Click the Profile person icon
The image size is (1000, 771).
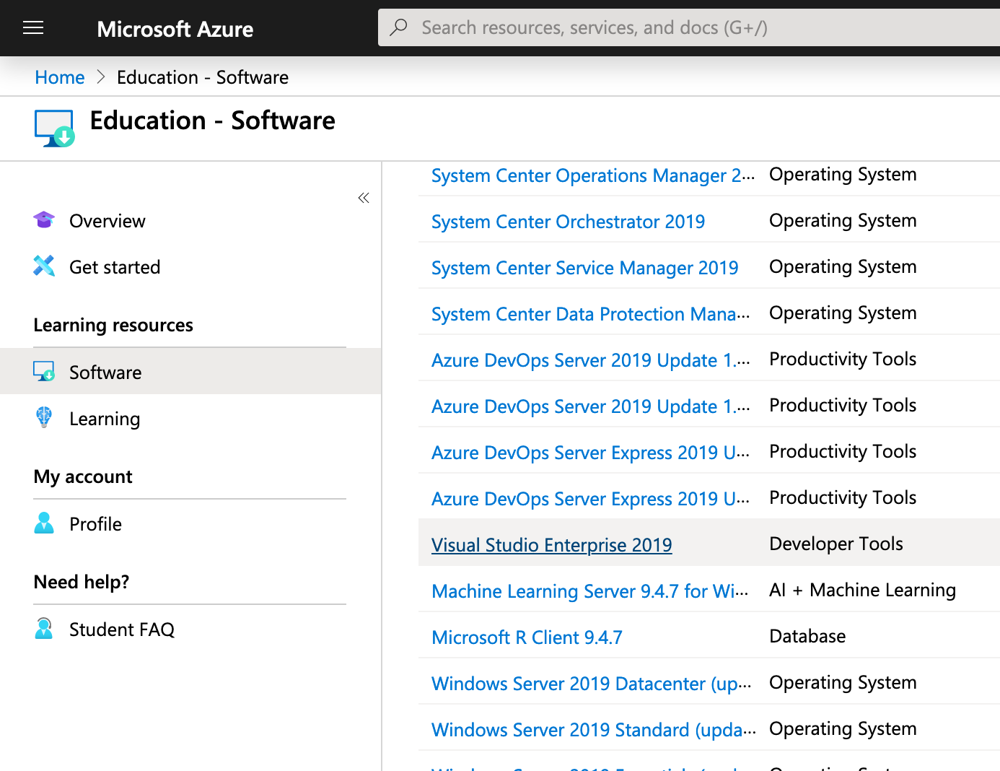[x=44, y=523]
